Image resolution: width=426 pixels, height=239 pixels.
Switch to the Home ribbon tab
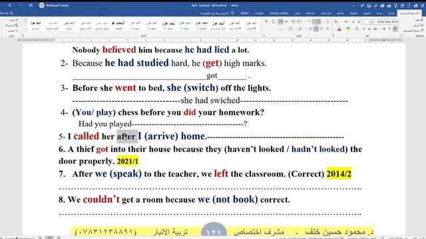pyautogui.click(x=409, y=13)
